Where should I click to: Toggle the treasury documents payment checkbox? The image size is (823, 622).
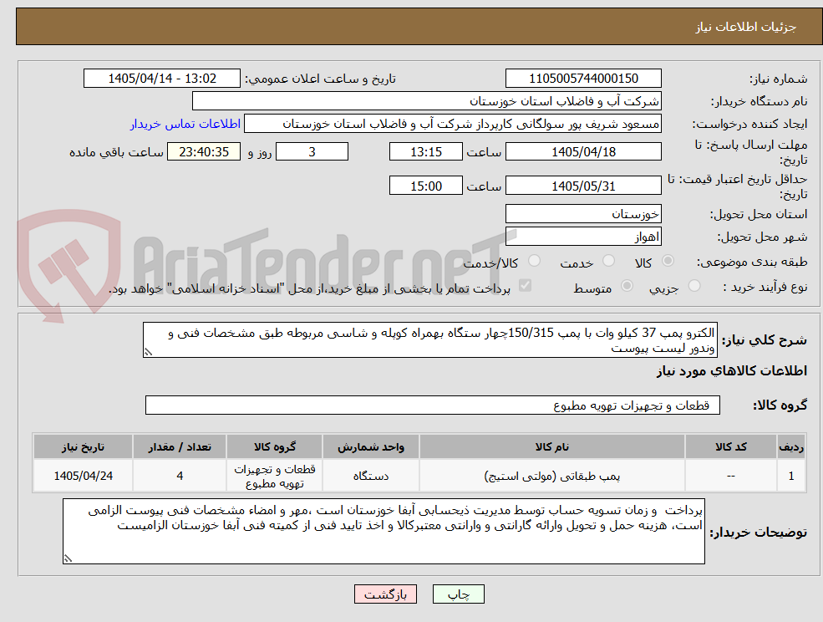pos(525,286)
